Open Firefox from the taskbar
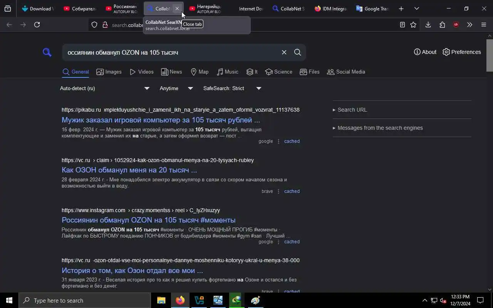The image size is (493, 308). pos(180,301)
